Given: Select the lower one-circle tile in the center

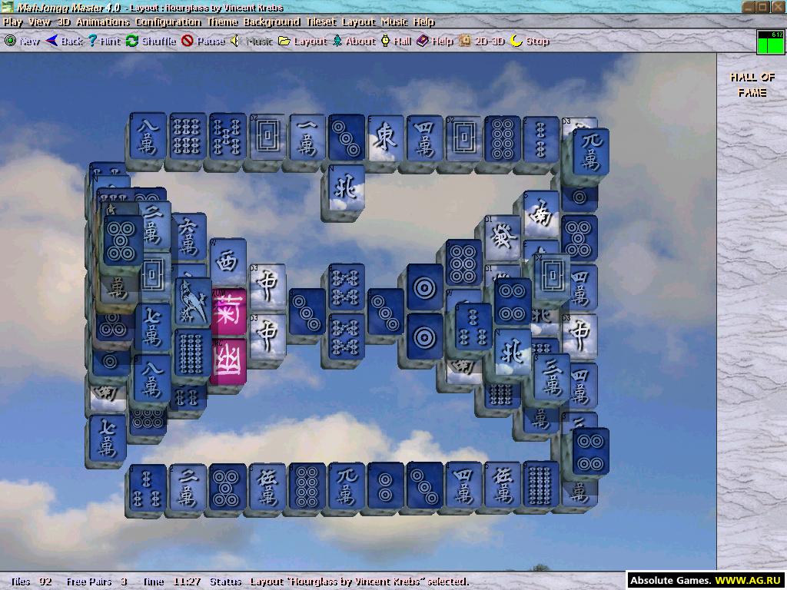Looking at the screenshot, I should coord(424,336).
